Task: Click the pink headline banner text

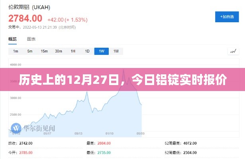Action: tap(123, 79)
